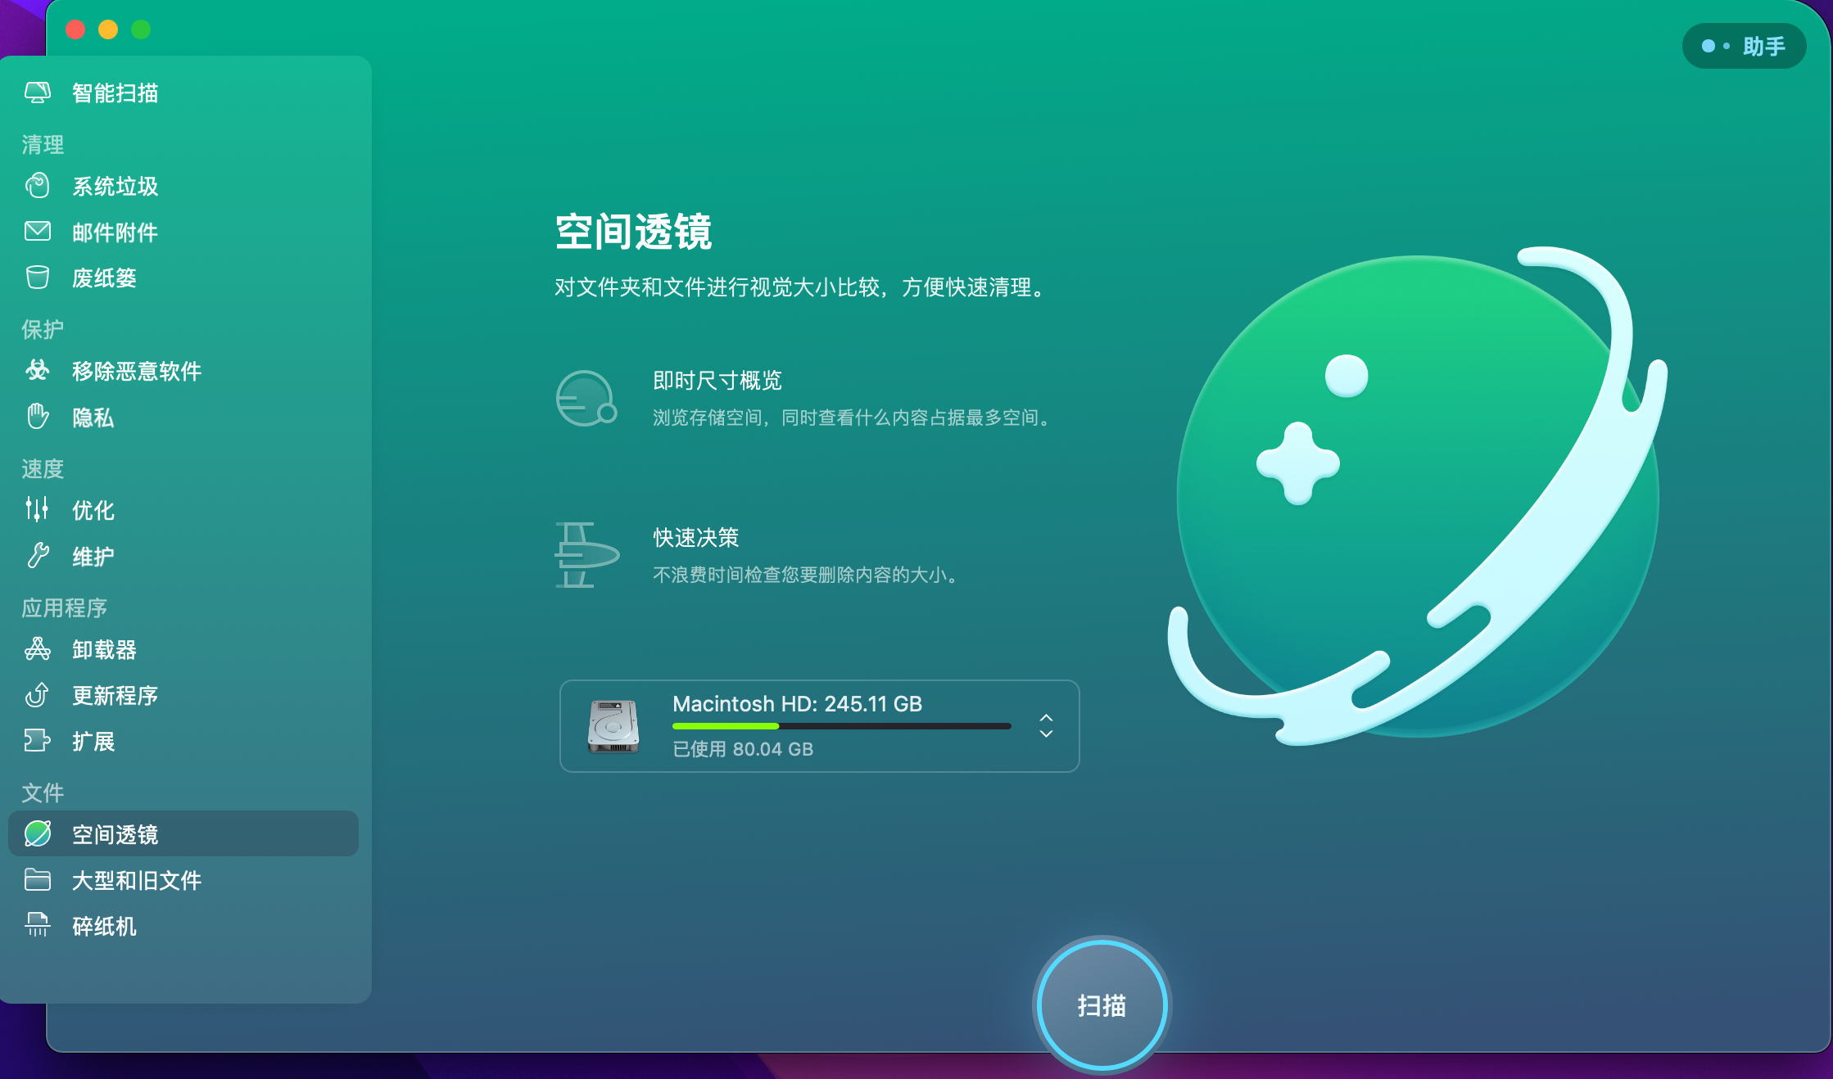
Task: Click the Shredder (碎纸机) icon
Action: point(38,925)
